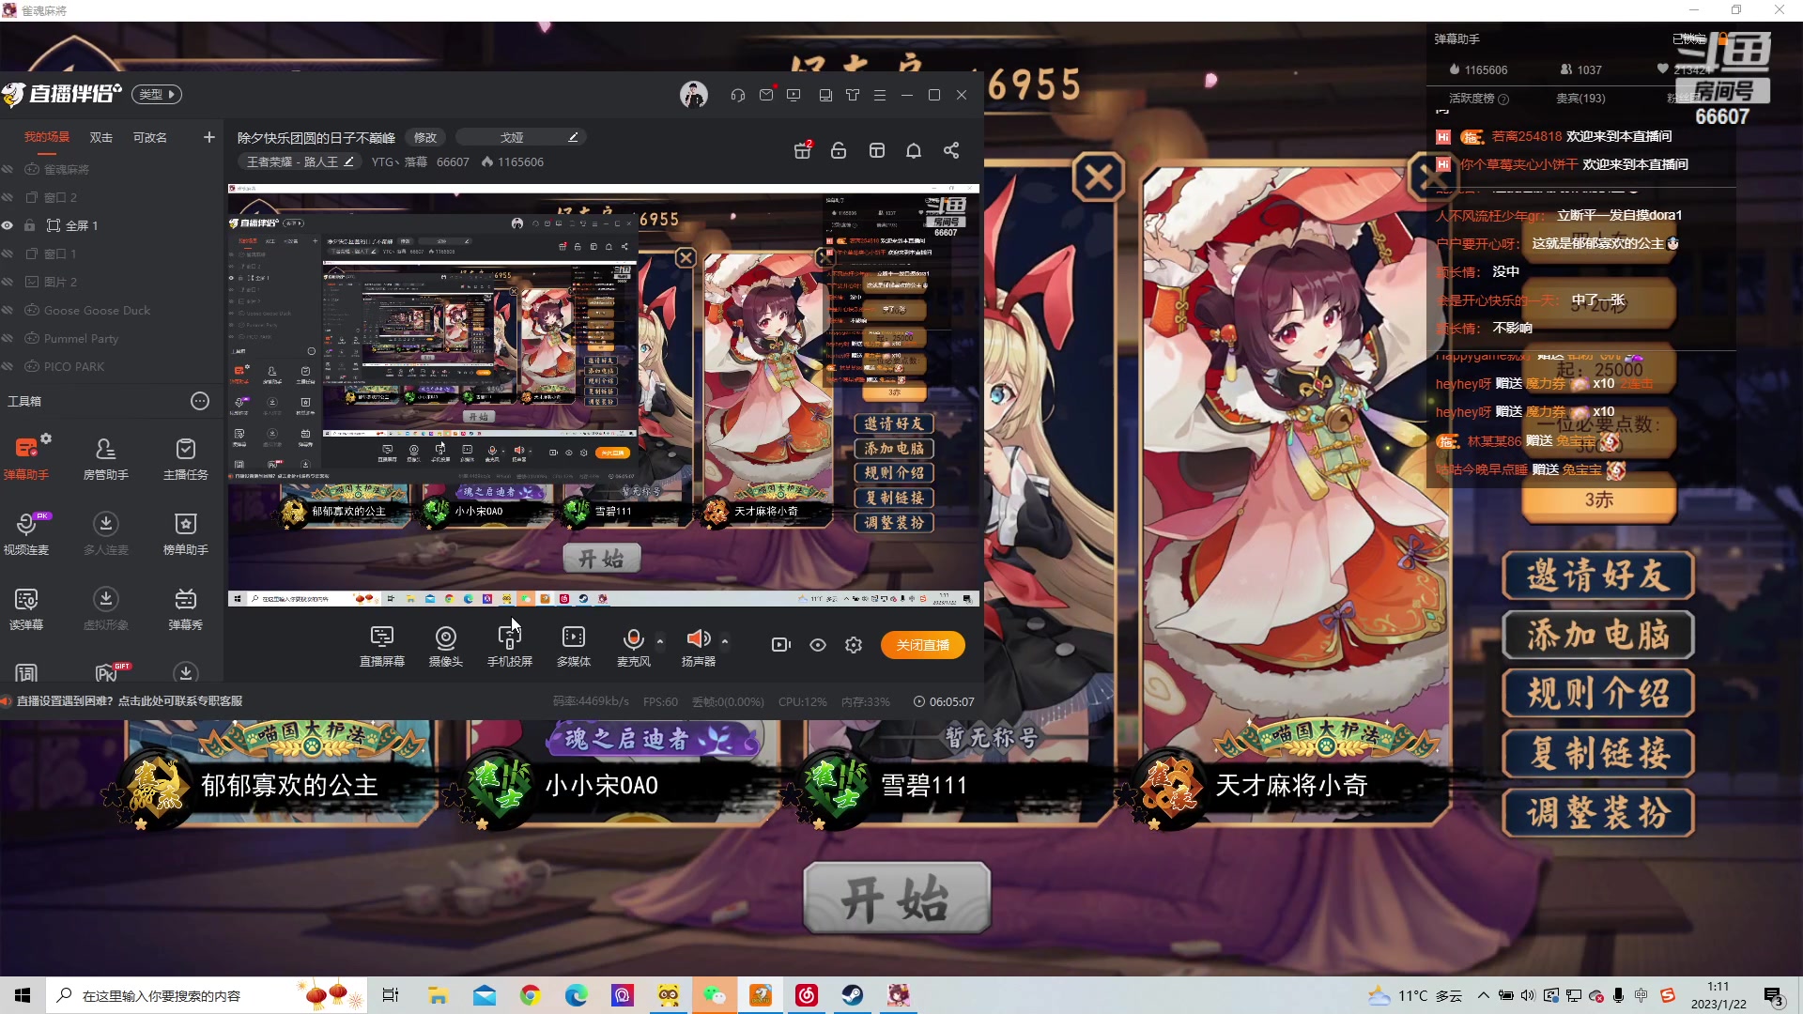
Task: Show the 图片 2 source
Action: pyautogui.click(x=8, y=282)
